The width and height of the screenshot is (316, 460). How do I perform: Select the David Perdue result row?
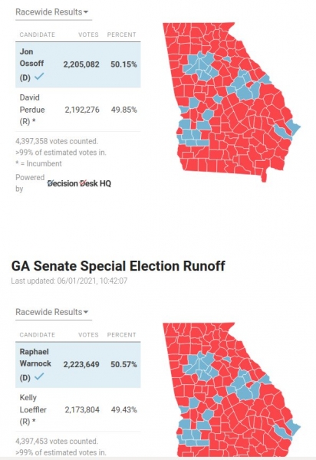click(78, 110)
